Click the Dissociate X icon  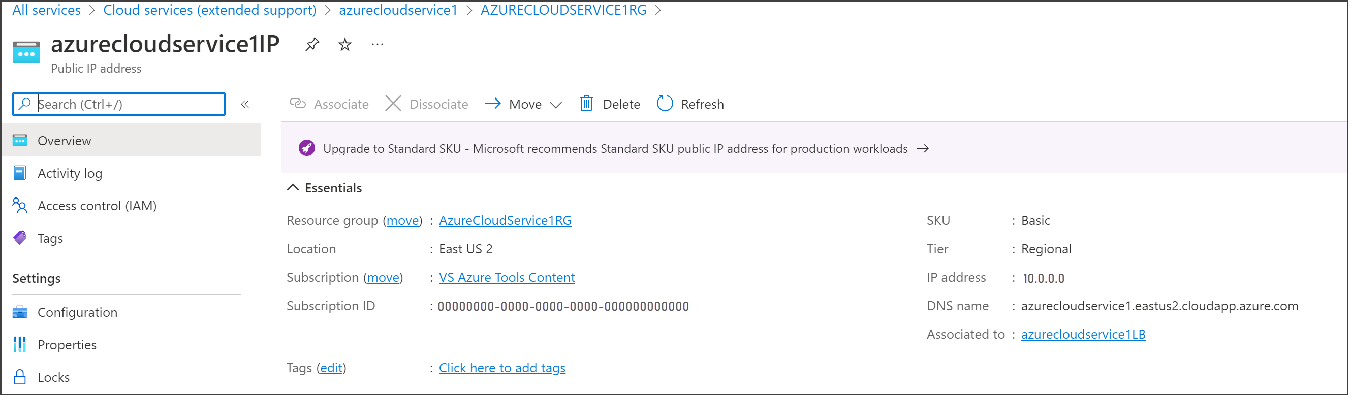pyautogui.click(x=393, y=104)
